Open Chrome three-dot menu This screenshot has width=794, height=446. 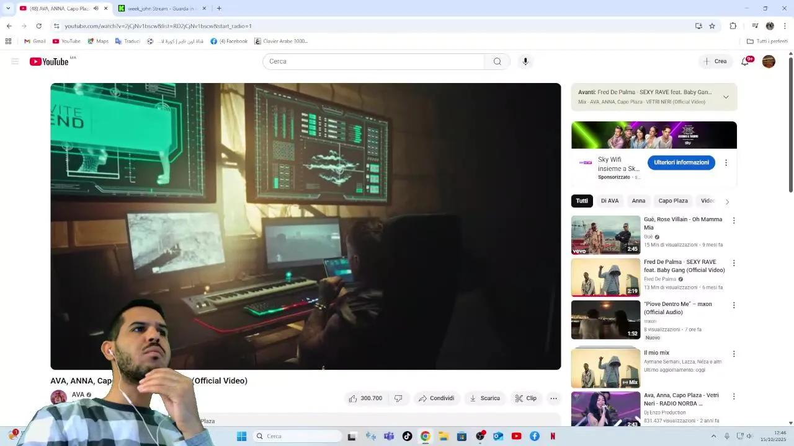[x=785, y=26]
